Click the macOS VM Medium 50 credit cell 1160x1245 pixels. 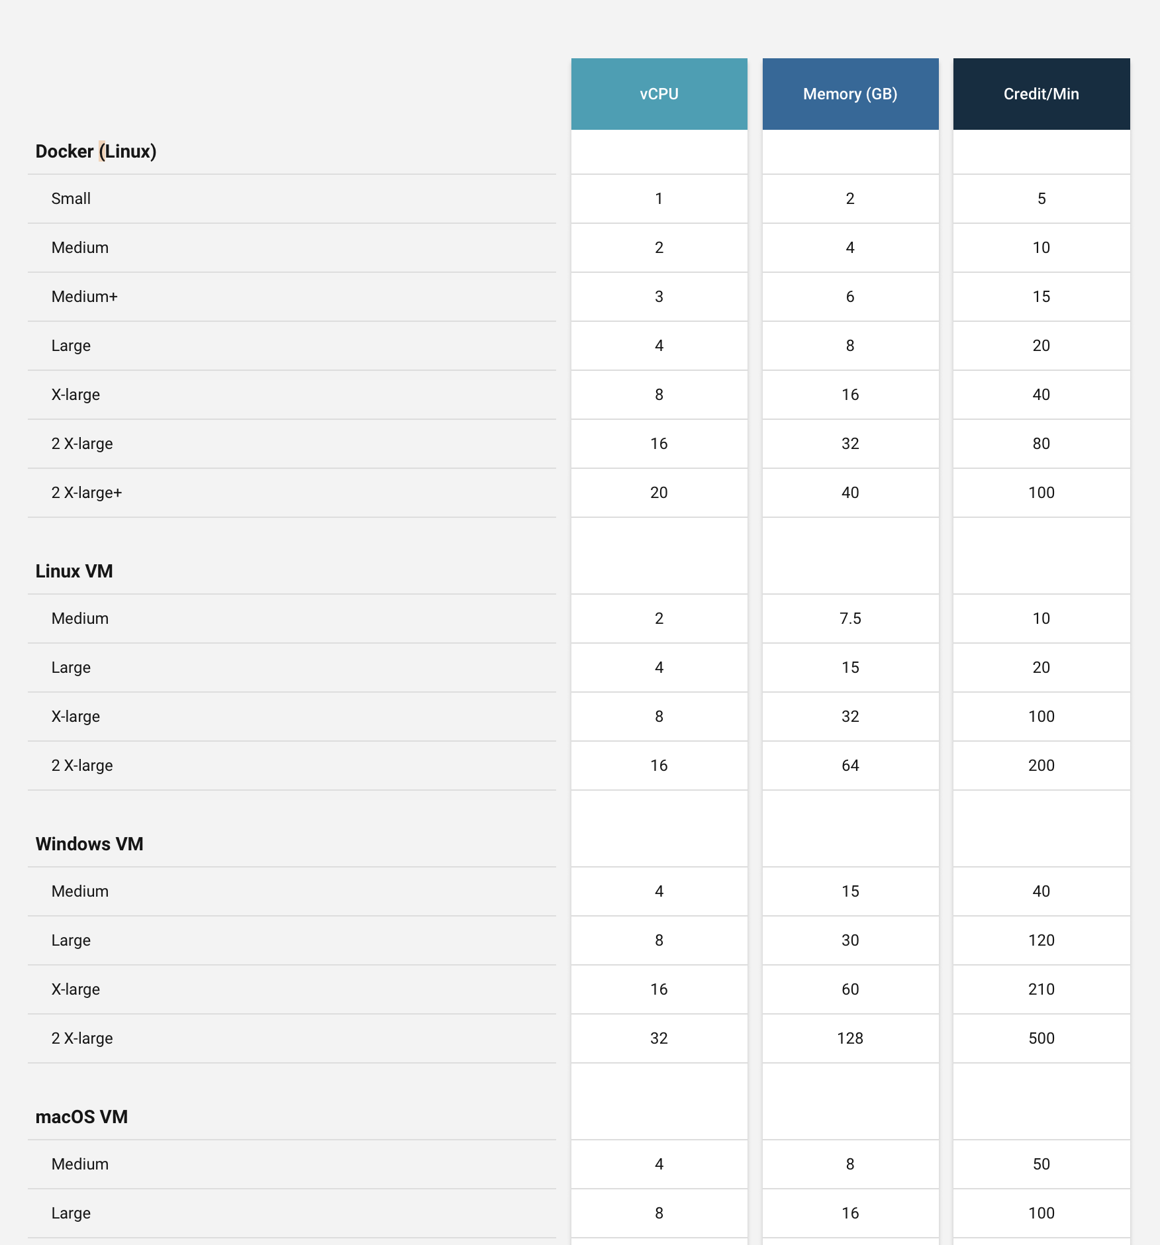(x=1041, y=1164)
